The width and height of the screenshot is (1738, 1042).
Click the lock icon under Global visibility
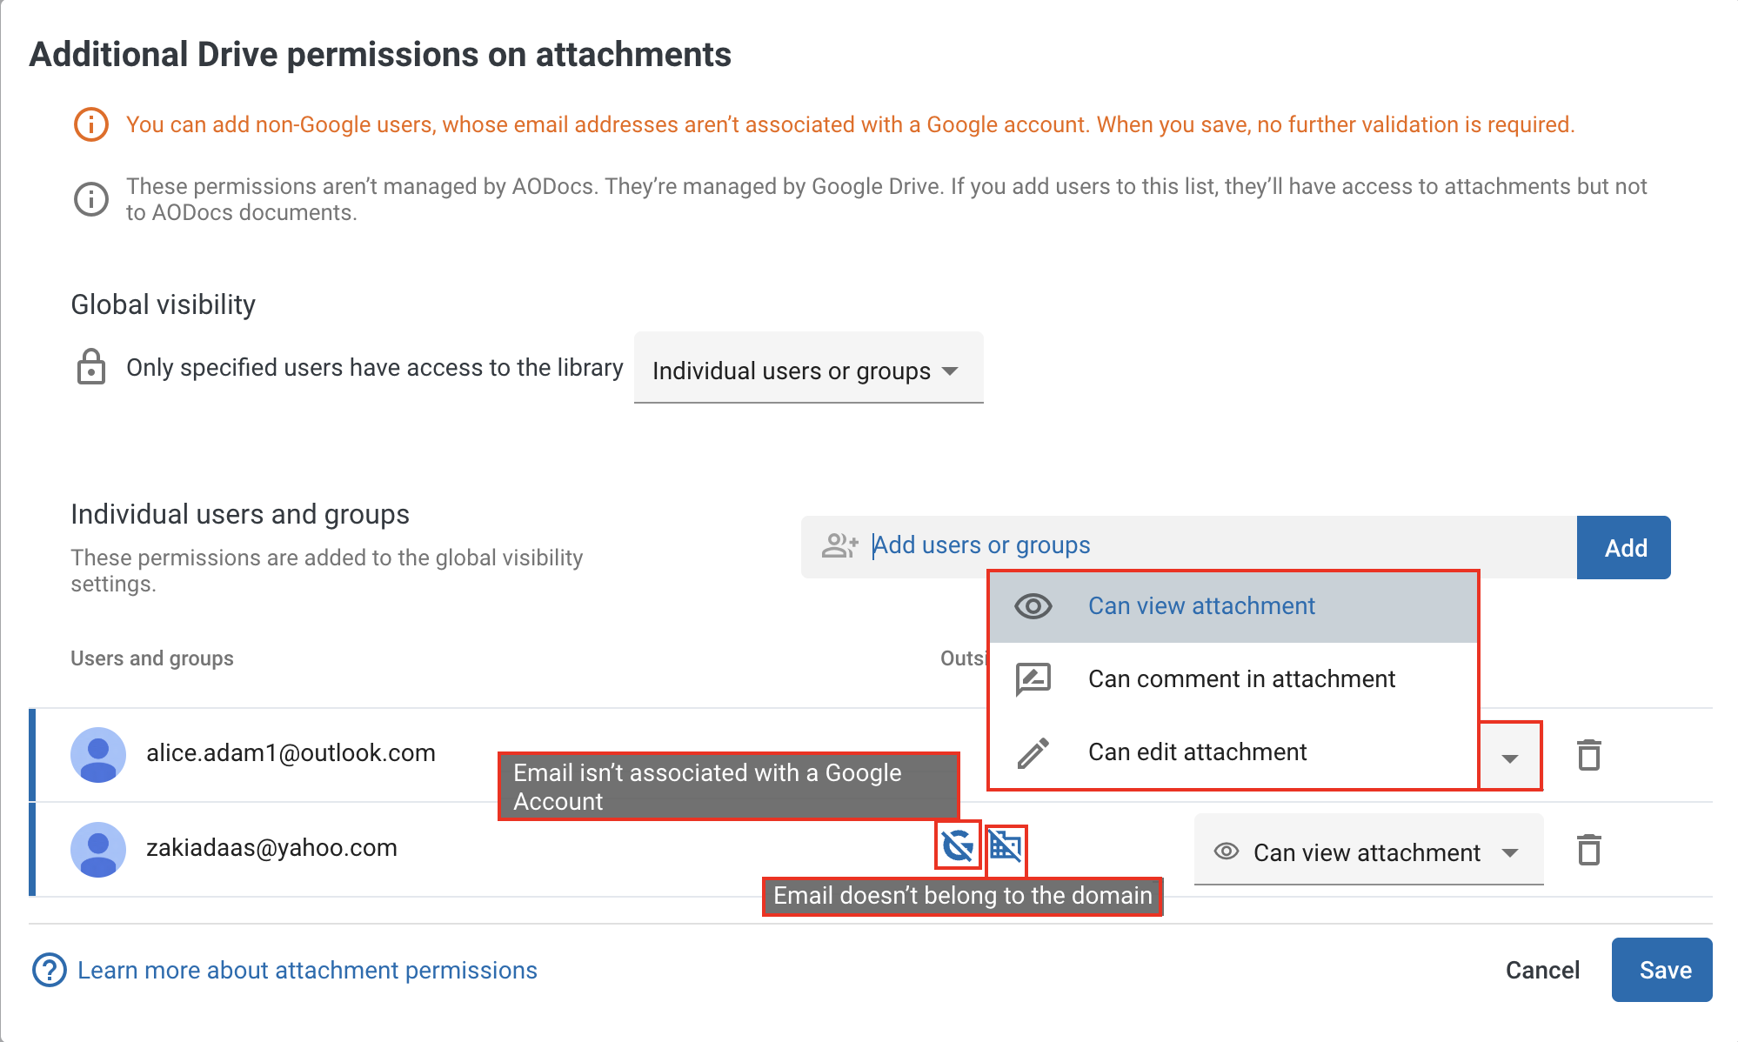90,366
